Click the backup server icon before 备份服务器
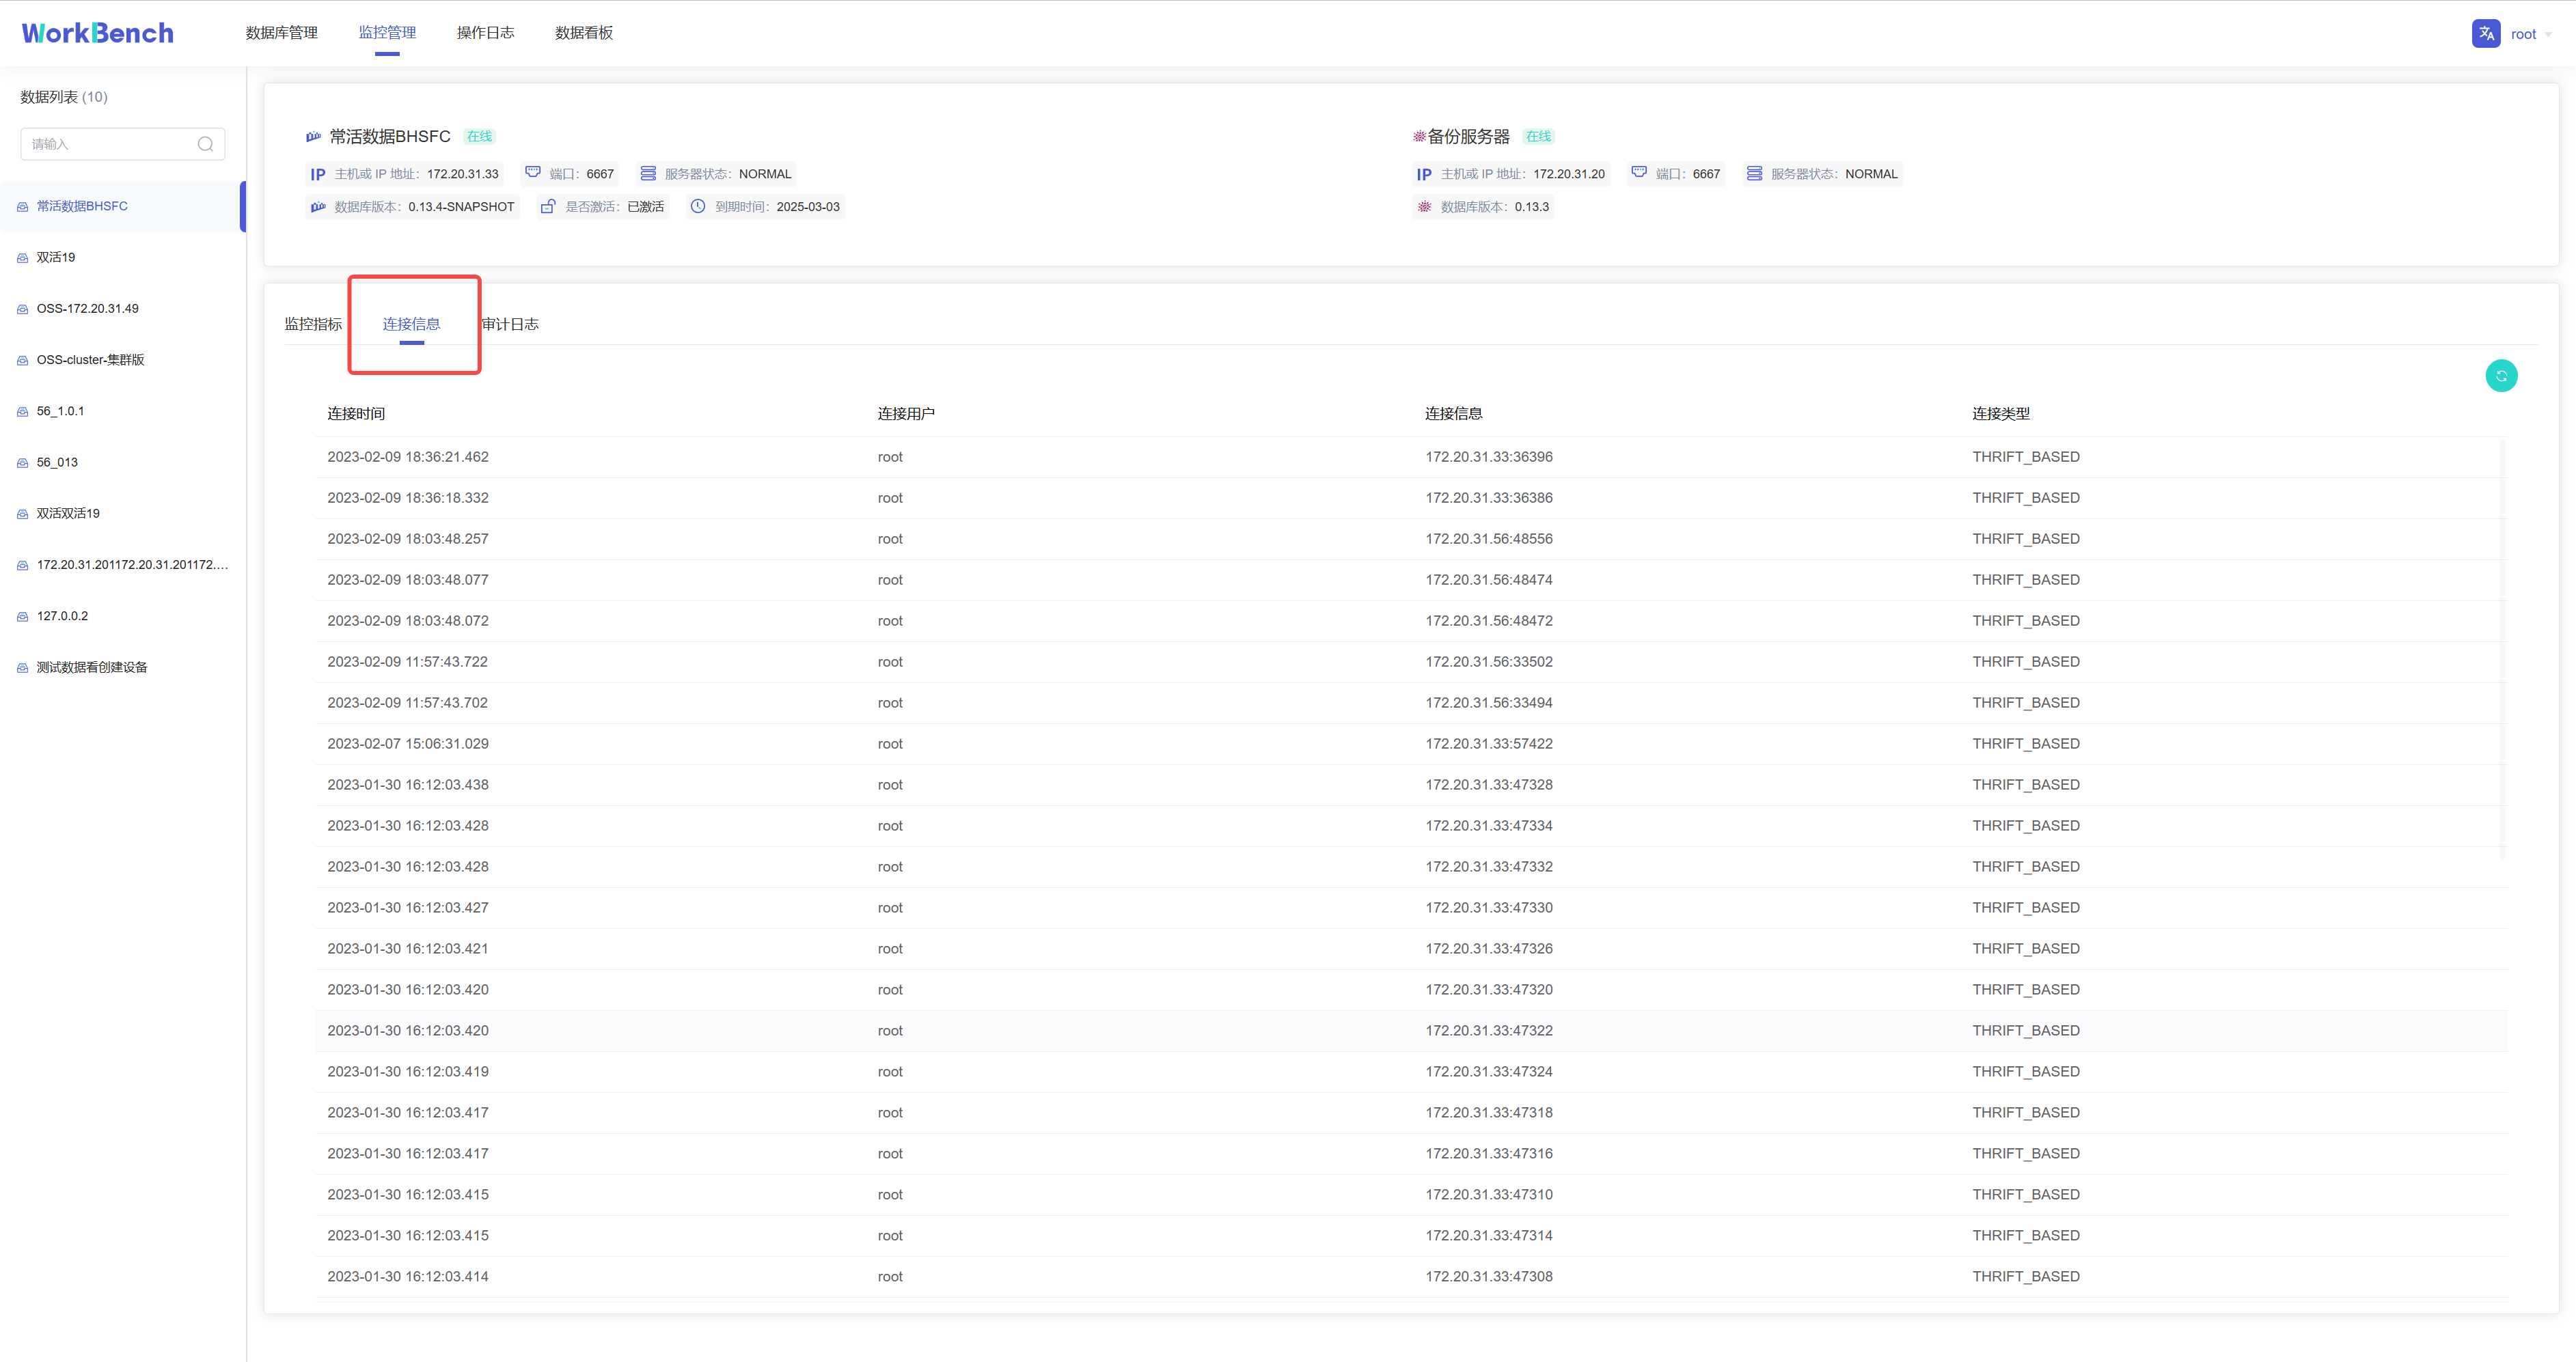Image resolution: width=2576 pixels, height=1362 pixels. click(1419, 136)
